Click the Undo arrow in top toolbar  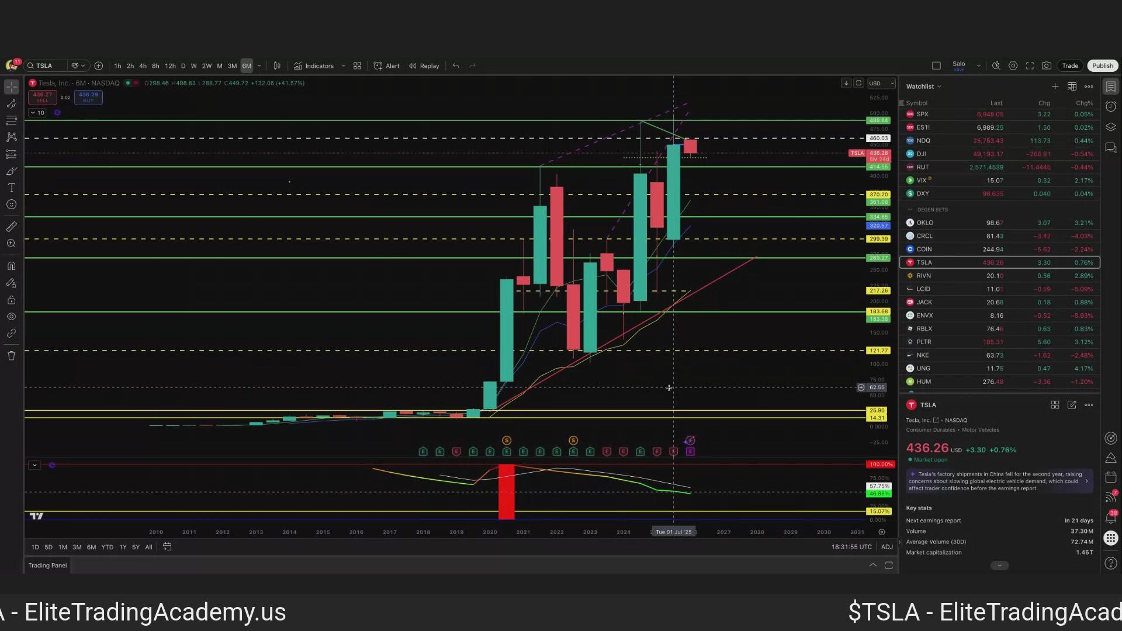(x=456, y=65)
